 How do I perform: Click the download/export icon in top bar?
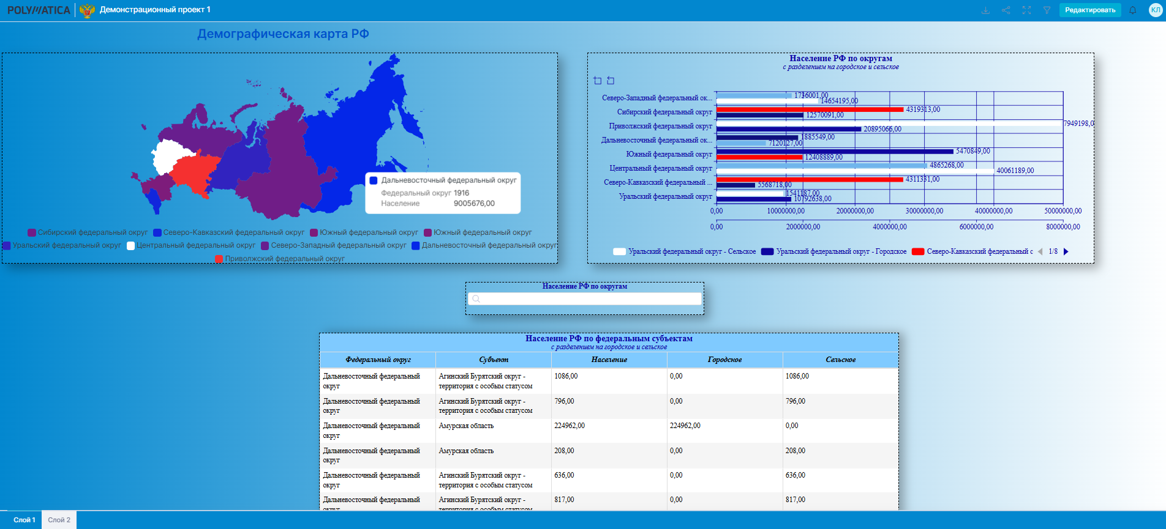click(985, 10)
